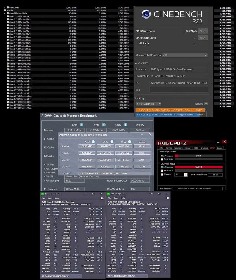Viewport: 236px width, 280px height.
Task: Click the red CPU Multi Thread score bar
Action: (x=198, y=166)
